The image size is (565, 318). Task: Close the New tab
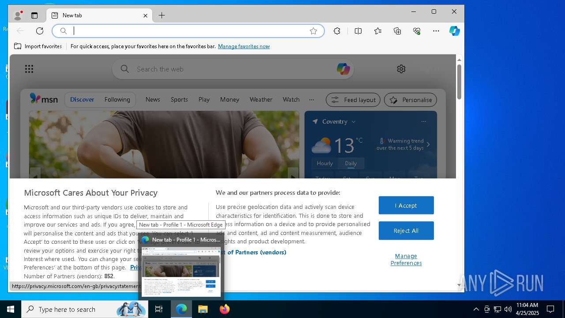click(x=145, y=15)
